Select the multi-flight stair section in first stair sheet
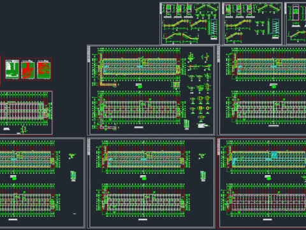Viewport: 306px width, 230px height. pyautogui.click(x=214, y=29)
